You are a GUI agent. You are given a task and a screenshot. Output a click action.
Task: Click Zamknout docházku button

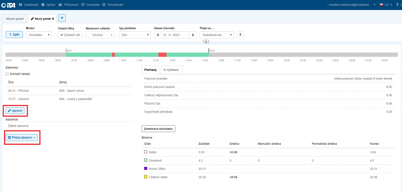[x=158, y=129]
